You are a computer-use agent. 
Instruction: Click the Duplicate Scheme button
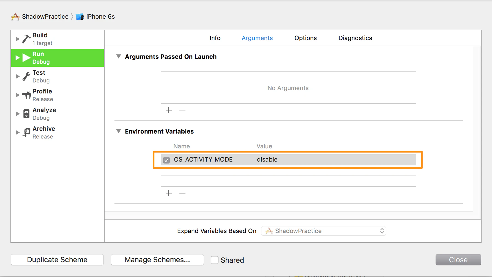click(57, 260)
